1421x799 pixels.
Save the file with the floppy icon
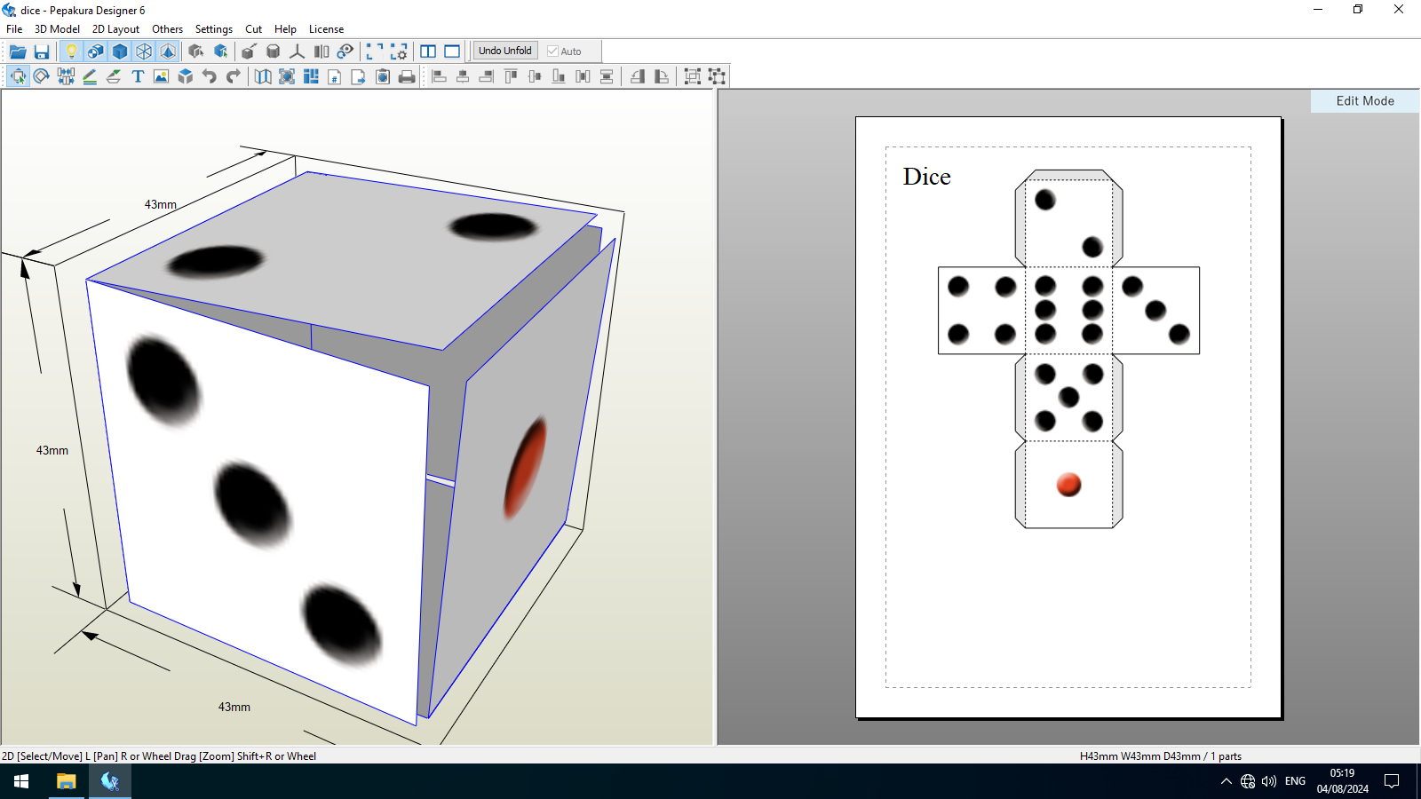click(42, 51)
